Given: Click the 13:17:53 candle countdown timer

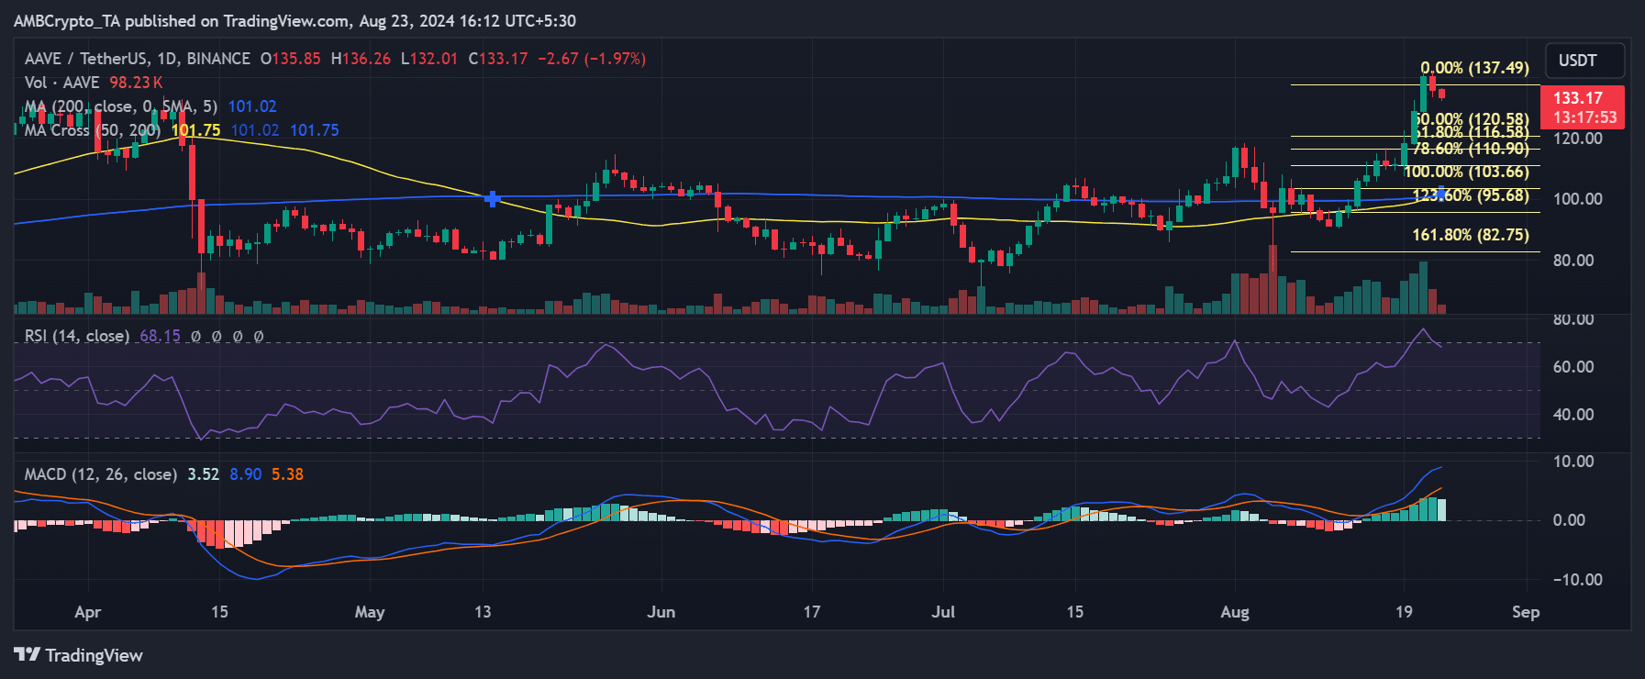Looking at the screenshot, I should click(x=1584, y=117).
